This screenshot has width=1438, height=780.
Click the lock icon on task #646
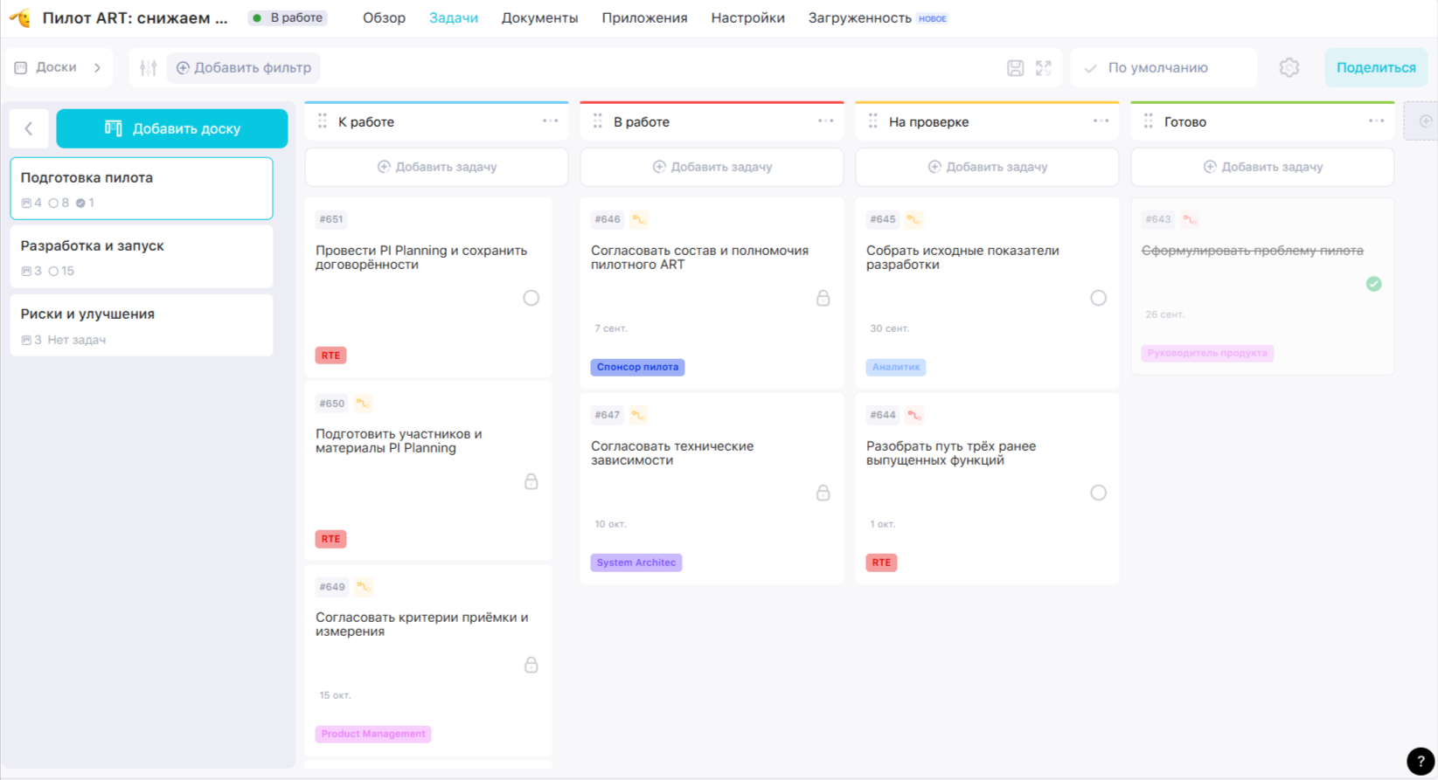pyautogui.click(x=823, y=298)
